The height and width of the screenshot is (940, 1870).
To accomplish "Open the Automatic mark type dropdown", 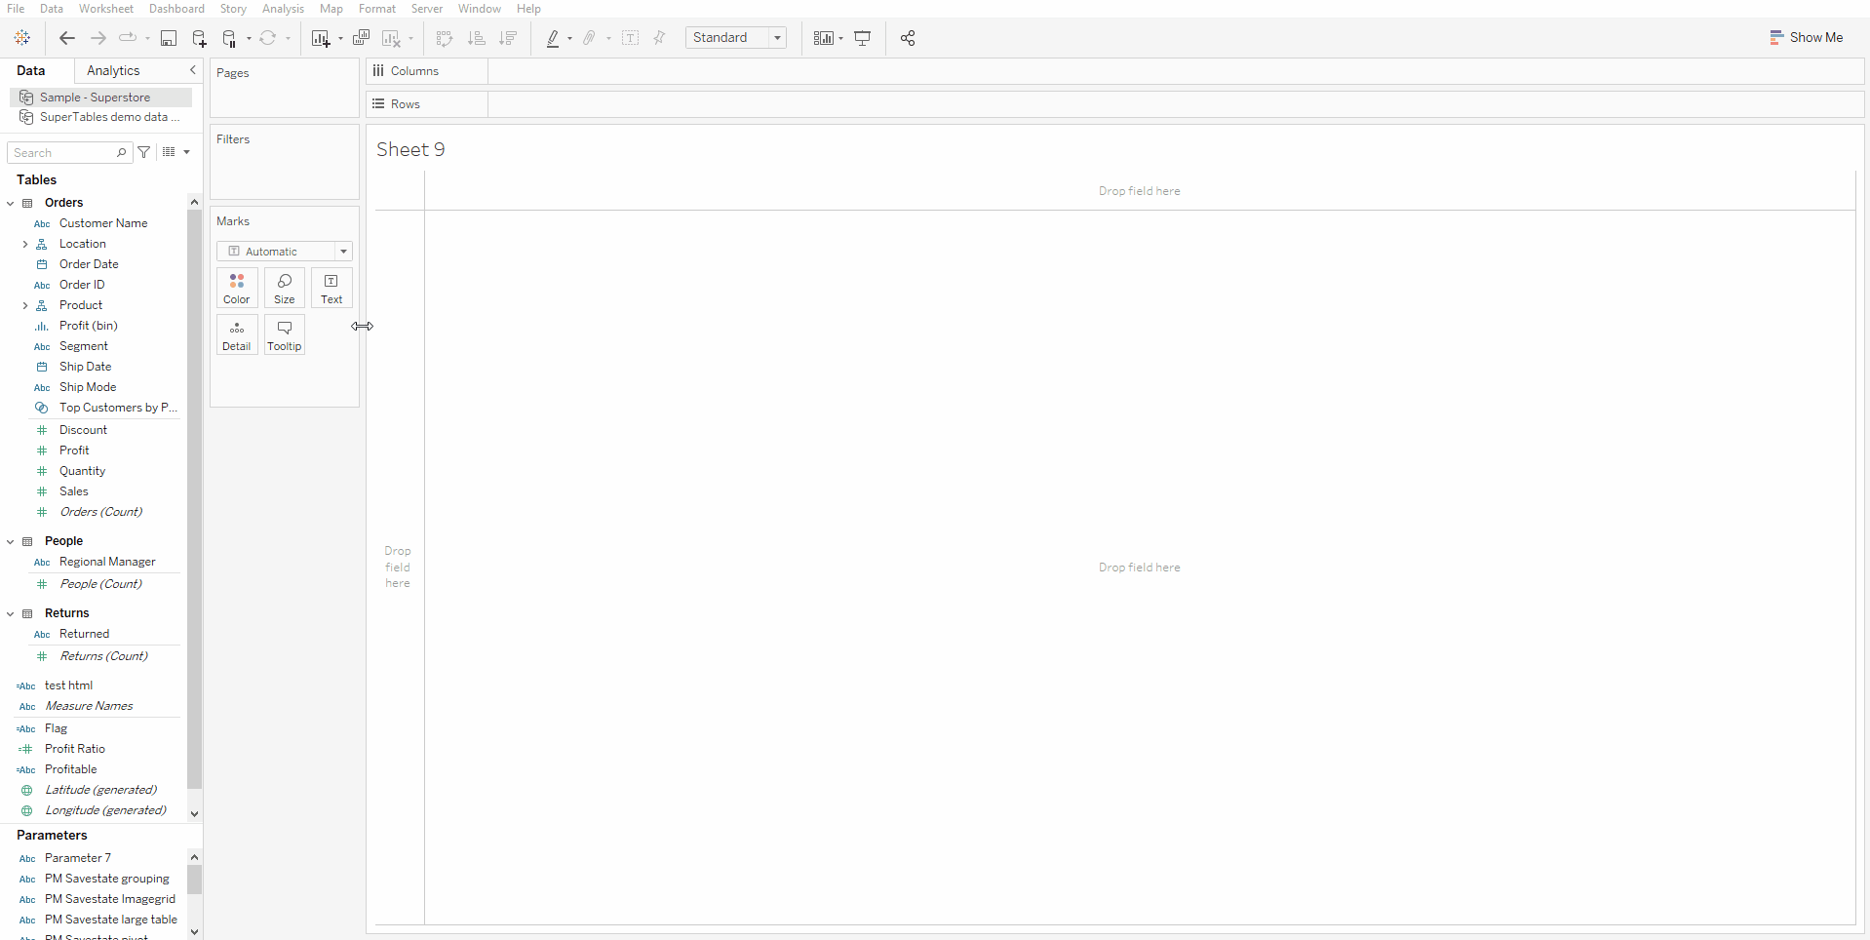I will pos(284,252).
